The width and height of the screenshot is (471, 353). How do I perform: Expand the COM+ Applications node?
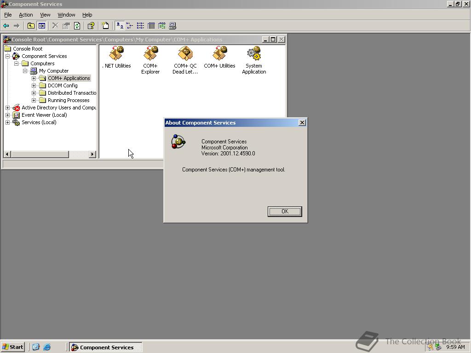point(34,78)
